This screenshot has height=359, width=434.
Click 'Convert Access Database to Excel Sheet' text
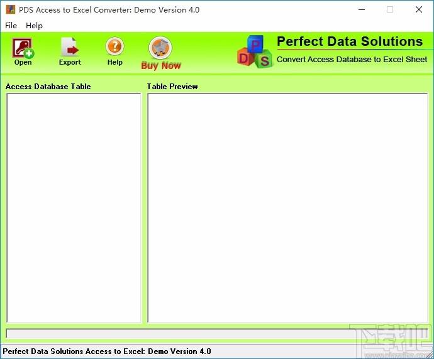[x=352, y=60]
